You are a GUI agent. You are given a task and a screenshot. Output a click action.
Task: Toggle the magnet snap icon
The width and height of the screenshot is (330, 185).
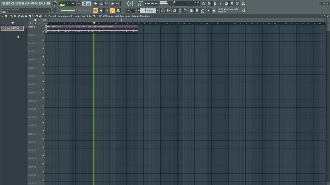click(6, 16)
